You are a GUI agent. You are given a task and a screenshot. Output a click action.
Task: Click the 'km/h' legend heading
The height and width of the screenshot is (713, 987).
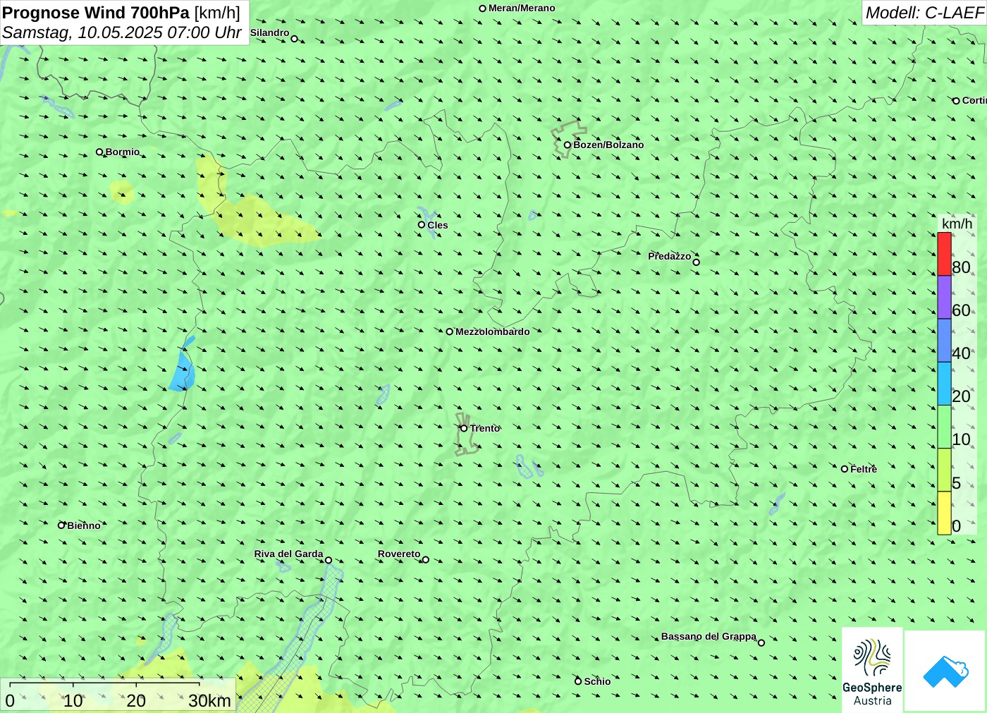tap(957, 224)
